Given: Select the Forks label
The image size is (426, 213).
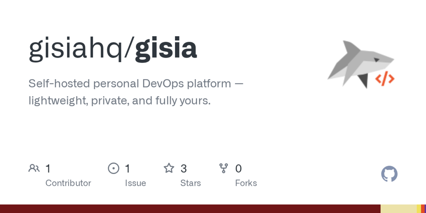Looking at the screenshot, I should (246, 183).
